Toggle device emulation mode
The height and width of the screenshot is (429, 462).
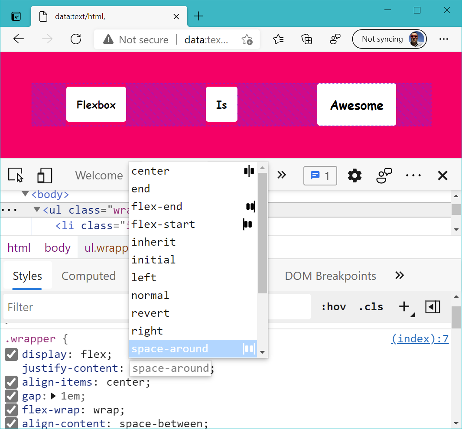45,175
